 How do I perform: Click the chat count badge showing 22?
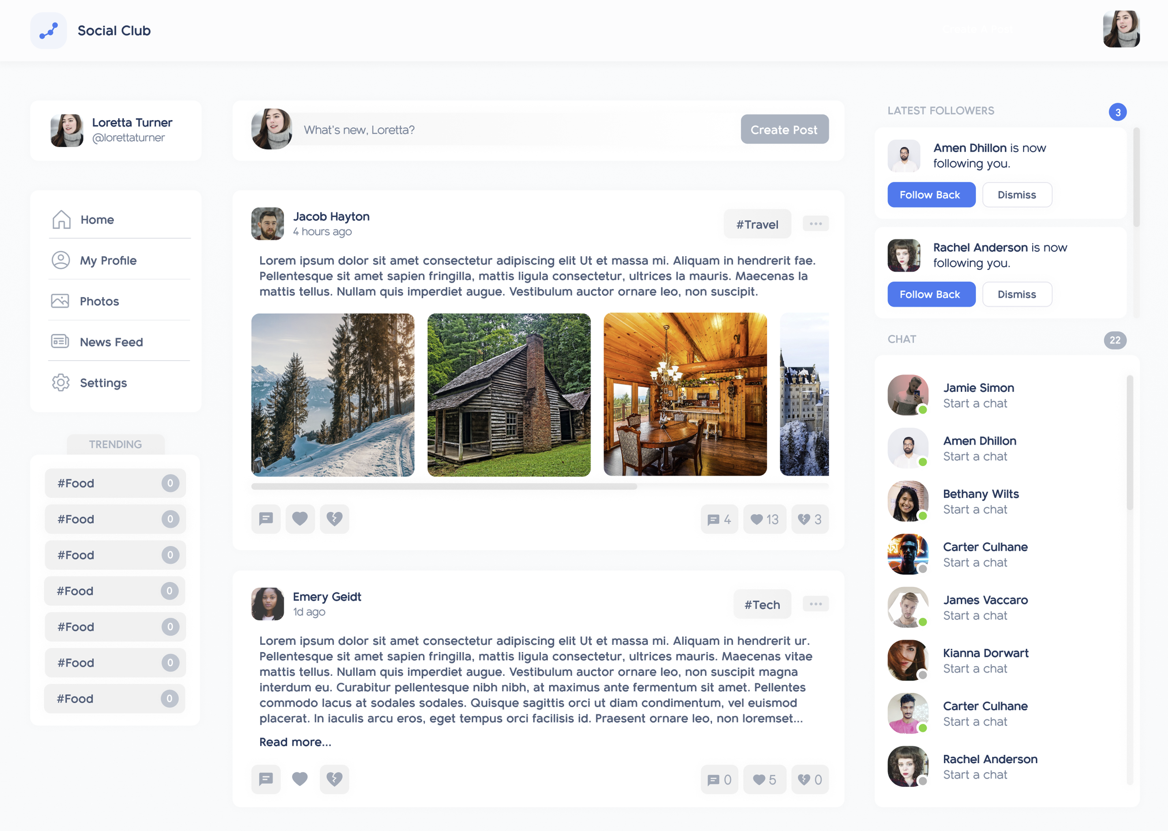click(x=1115, y=340)
